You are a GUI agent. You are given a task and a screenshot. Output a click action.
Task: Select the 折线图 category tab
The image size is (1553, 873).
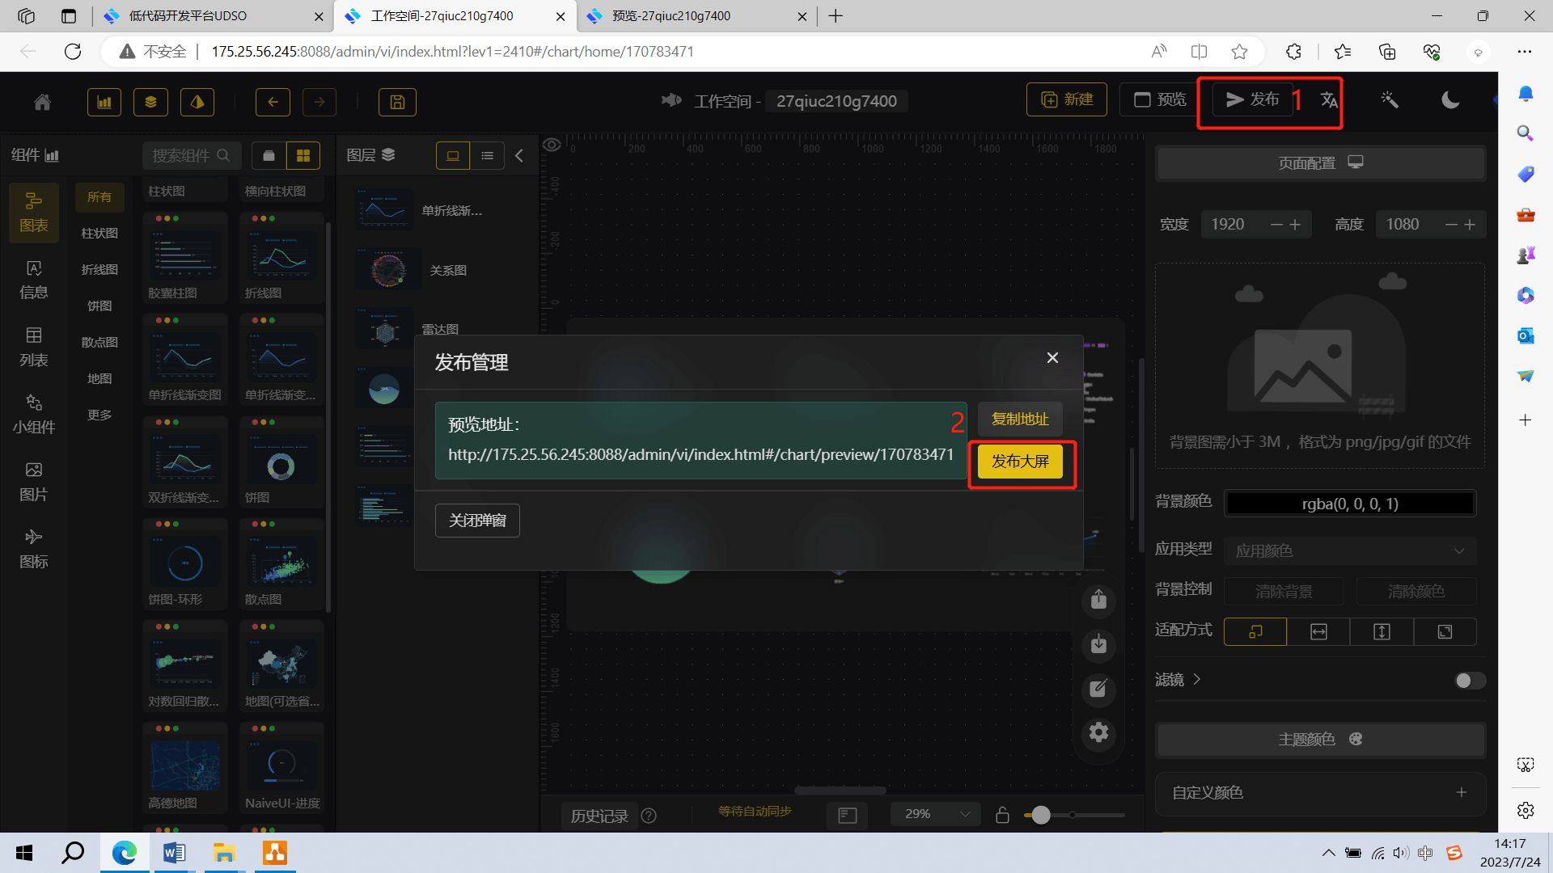99,269
